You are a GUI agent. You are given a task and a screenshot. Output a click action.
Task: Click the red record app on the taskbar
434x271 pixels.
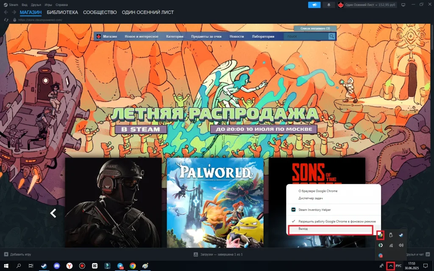tap(82, 266)
